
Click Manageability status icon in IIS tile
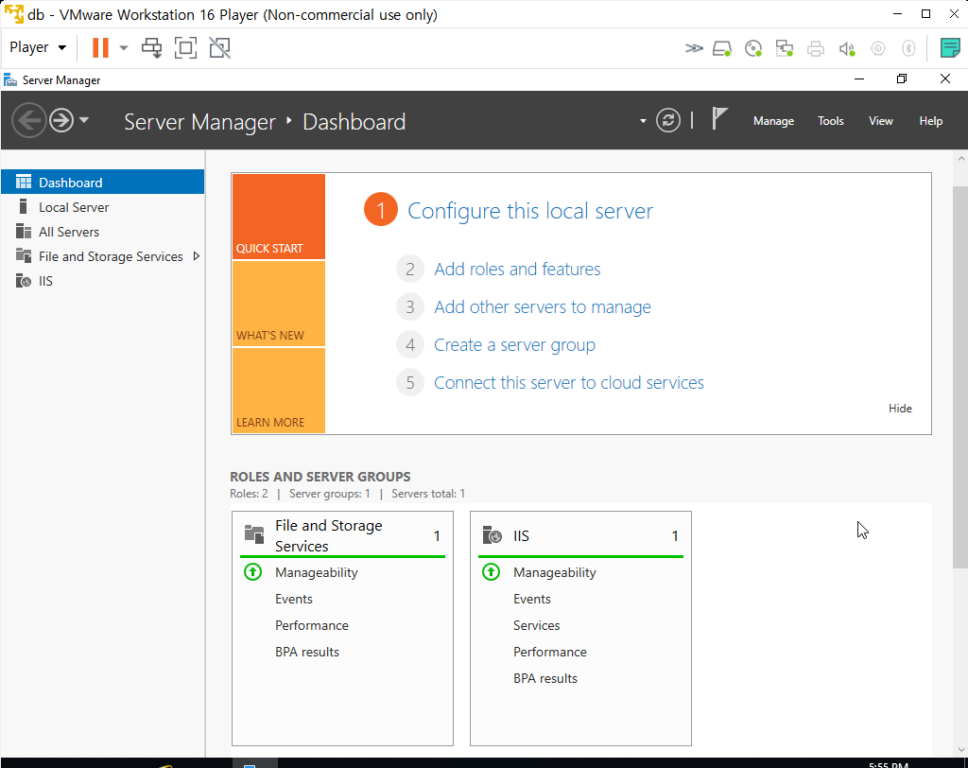(491, 572)
